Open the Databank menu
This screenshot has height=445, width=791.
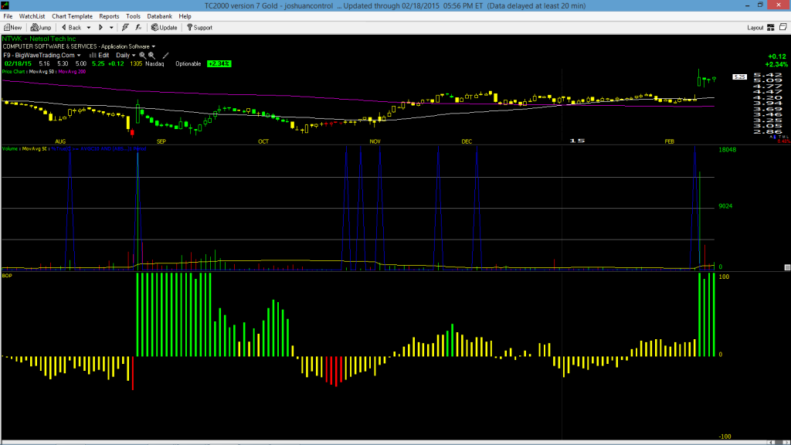[x=159, y=16]
